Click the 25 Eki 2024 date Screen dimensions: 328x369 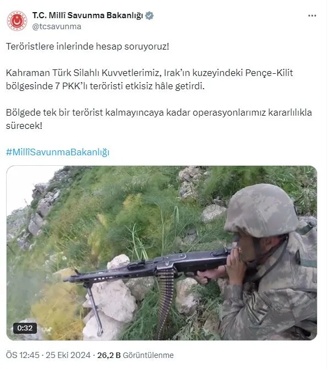click(68, 355)
